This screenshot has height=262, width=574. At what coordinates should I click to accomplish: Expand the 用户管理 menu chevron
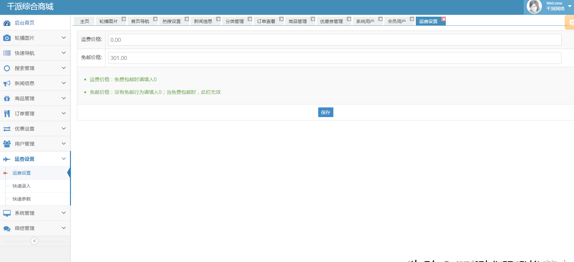click(64, 144)
